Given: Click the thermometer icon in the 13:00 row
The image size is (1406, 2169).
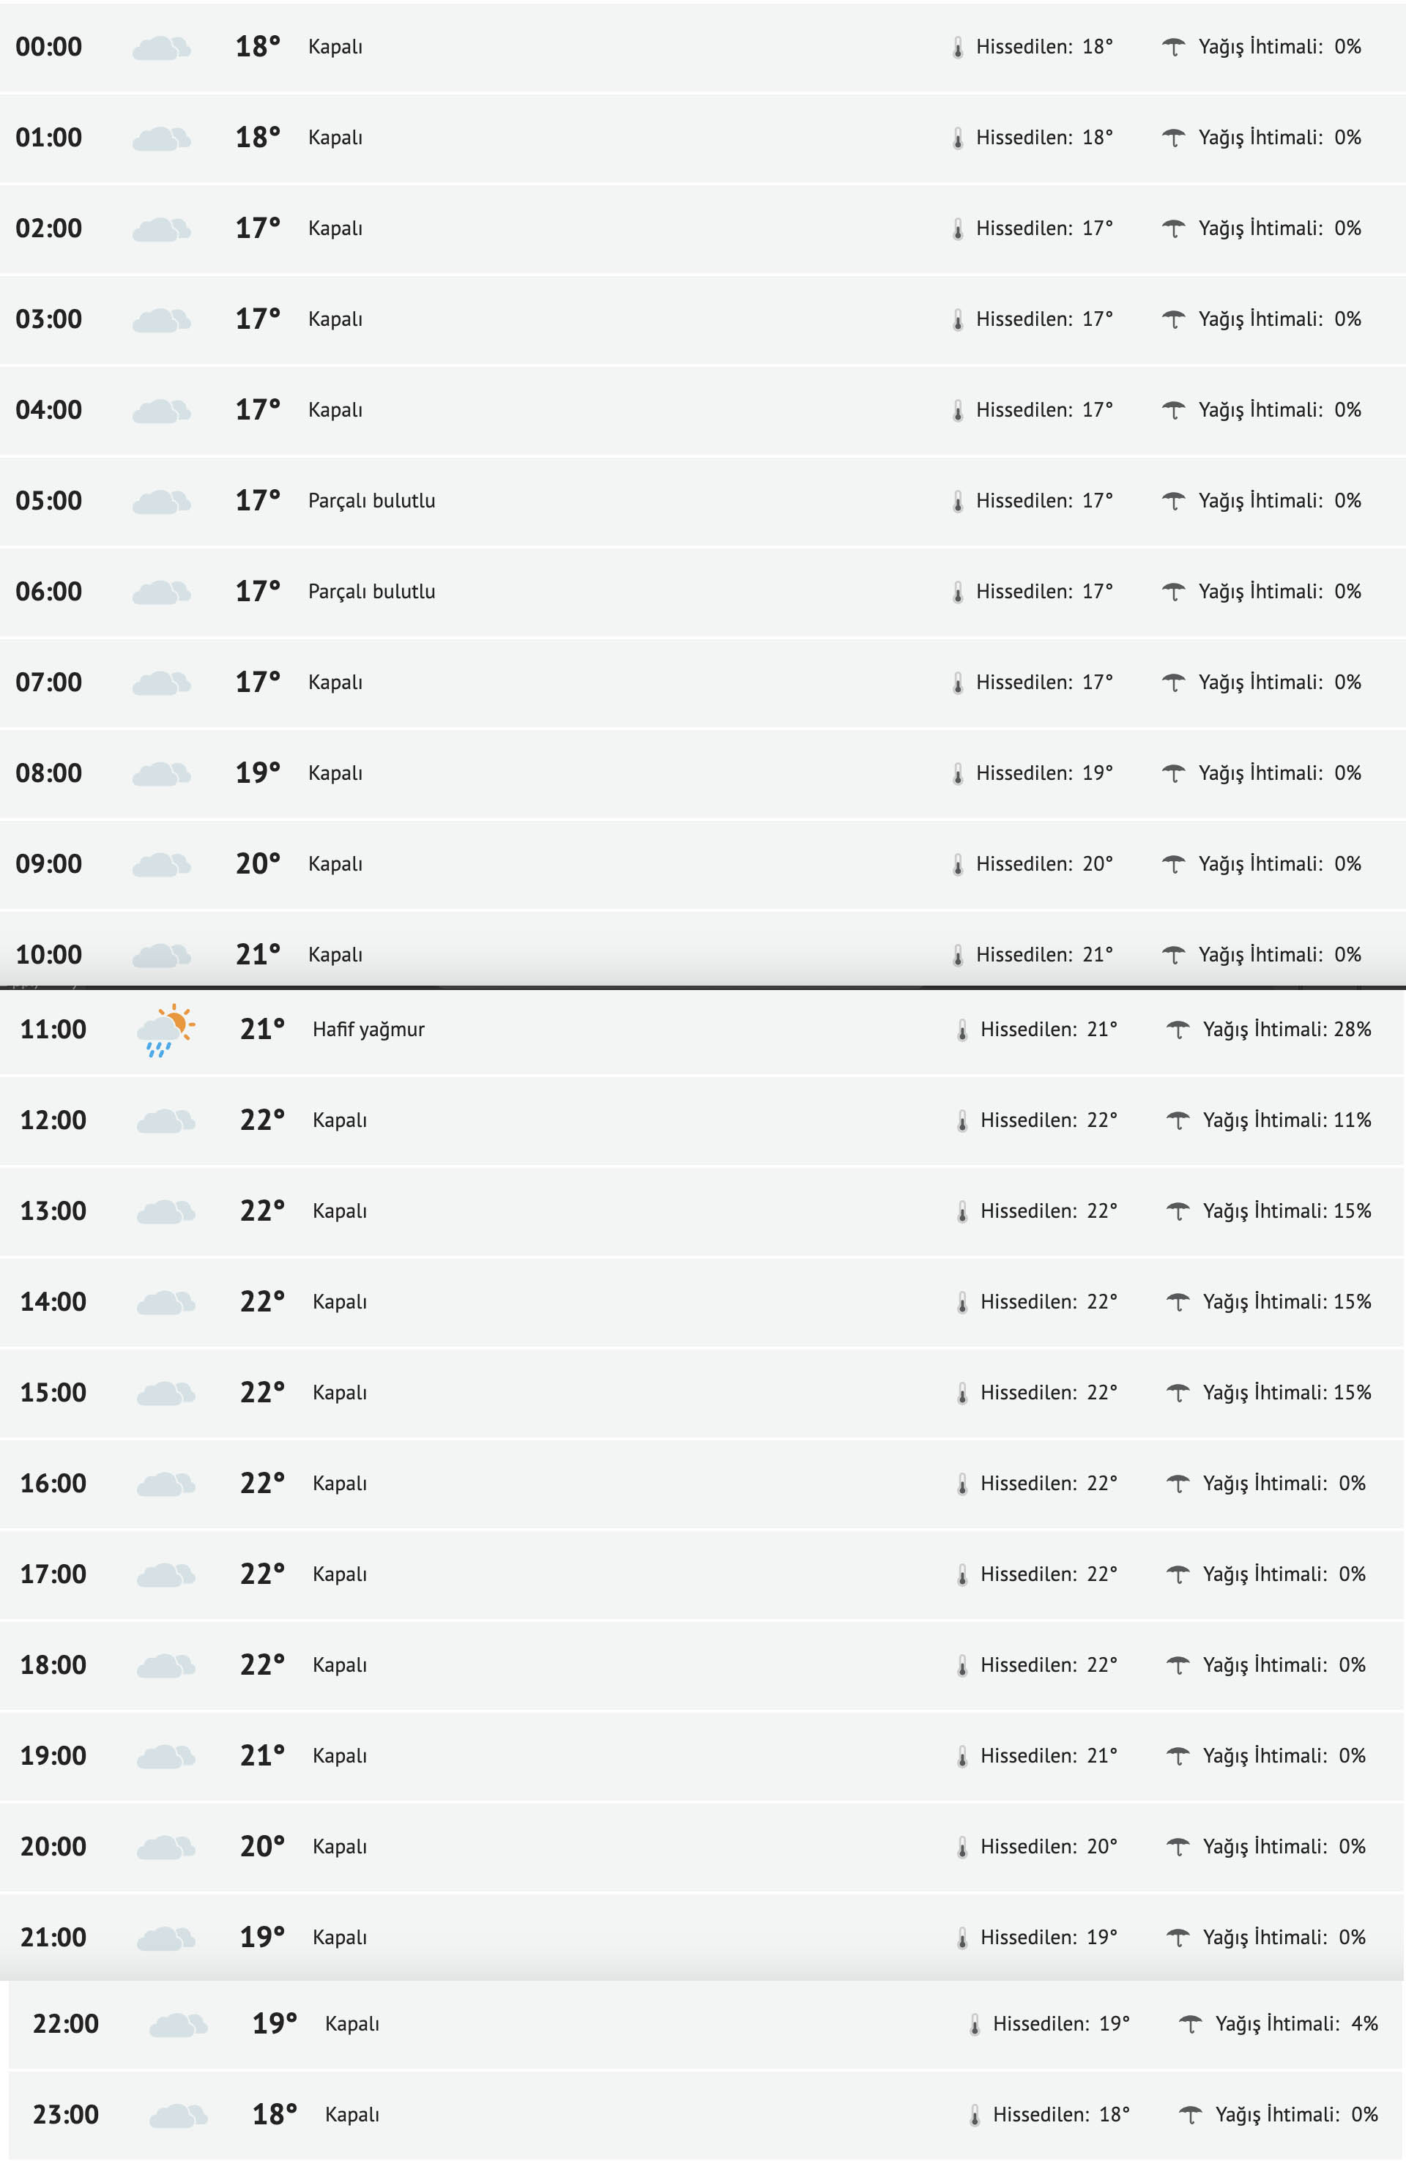Looking at the screenshot, I should tap(961, 1211).
